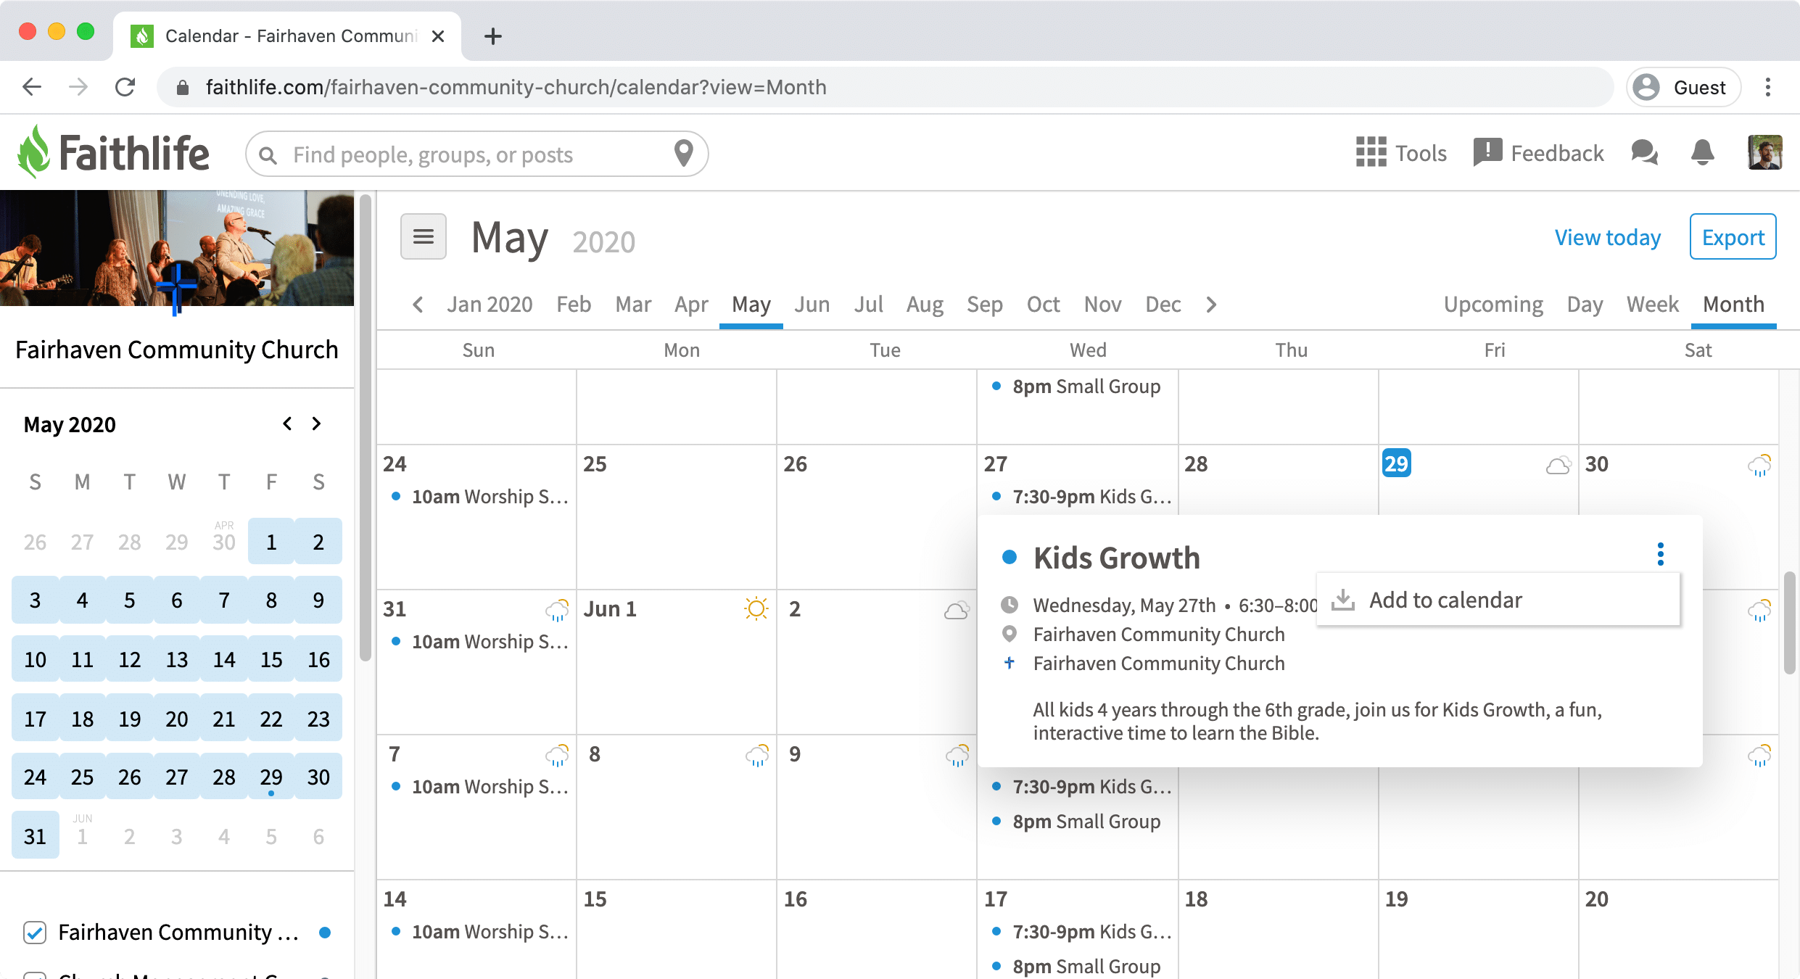Open June 17 8pm Small Group event
1800x979 pixels.
pos(1076,967)
